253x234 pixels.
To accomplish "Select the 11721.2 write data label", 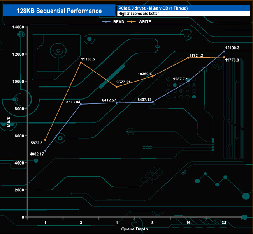I will [x=196, y=55].
